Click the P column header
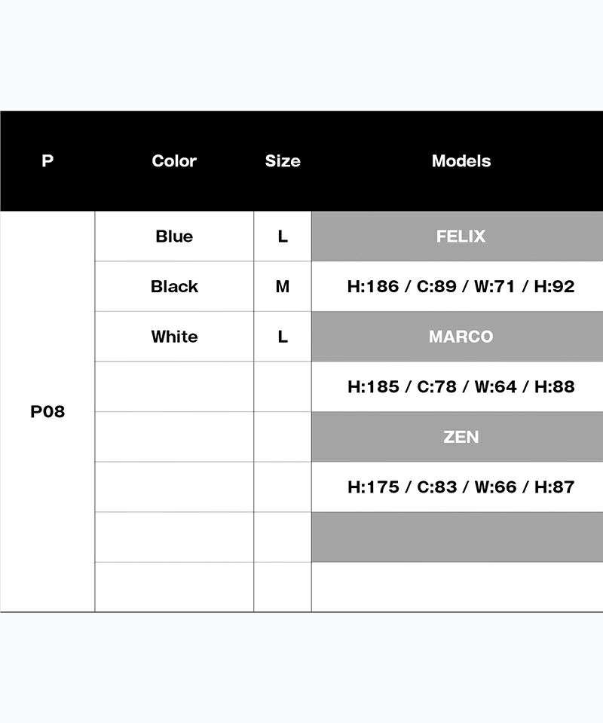603x723 pixels. tap(47, 161)
